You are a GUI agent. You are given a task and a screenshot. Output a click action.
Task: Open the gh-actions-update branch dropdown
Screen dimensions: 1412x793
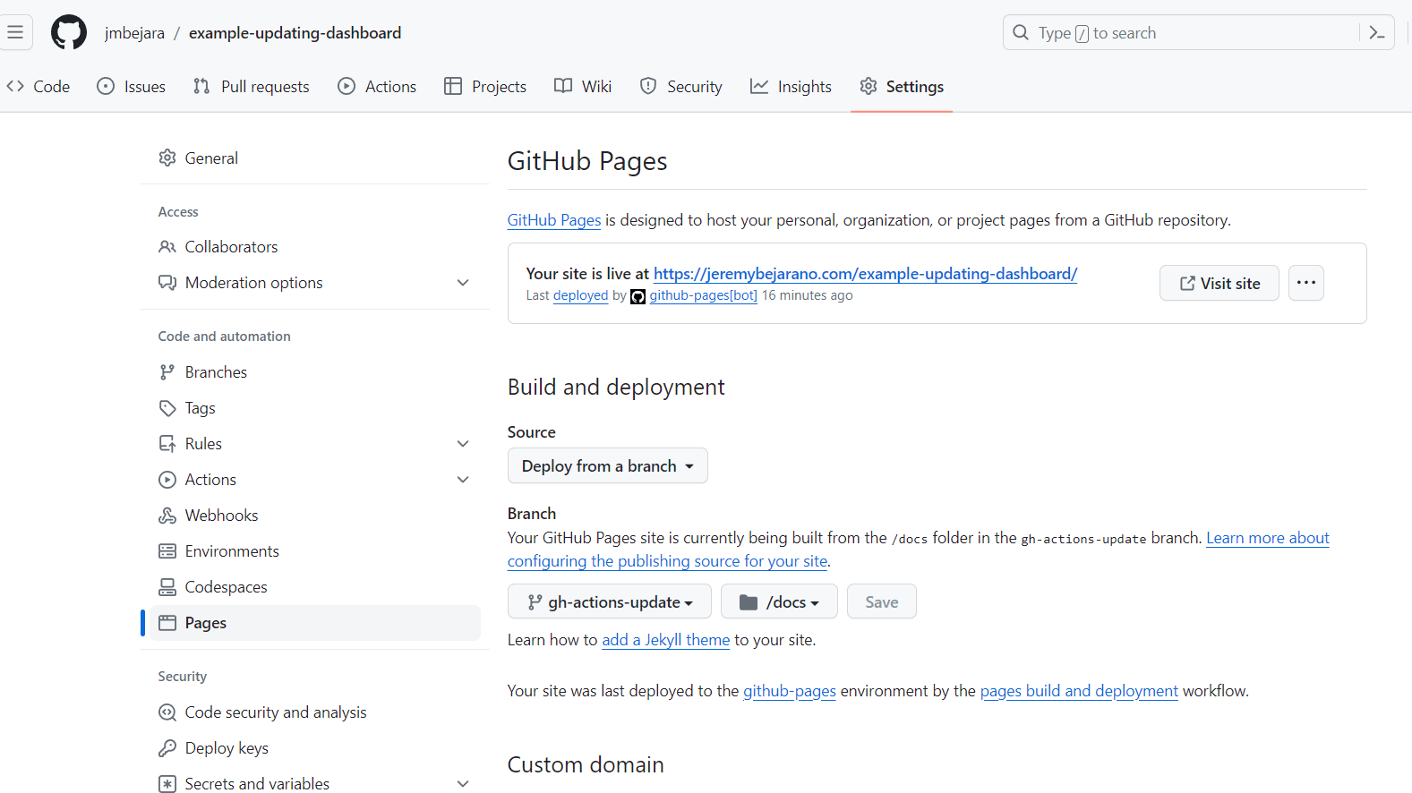[x=609, y=602]
